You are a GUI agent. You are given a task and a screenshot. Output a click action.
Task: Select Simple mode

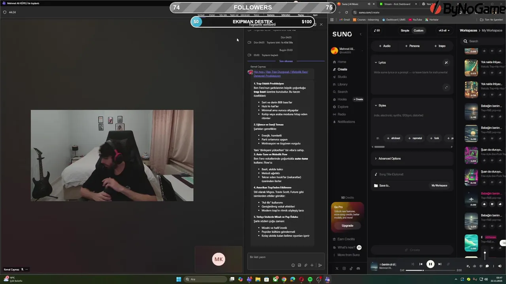pyautogui.click(x=405, y=30)
